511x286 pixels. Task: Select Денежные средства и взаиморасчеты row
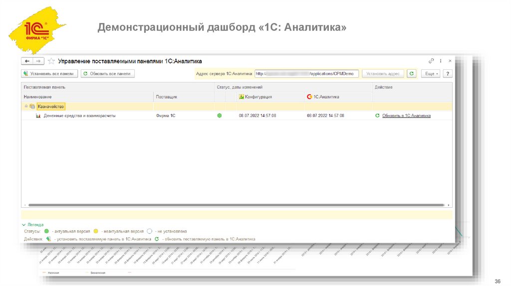coord(237,116)
